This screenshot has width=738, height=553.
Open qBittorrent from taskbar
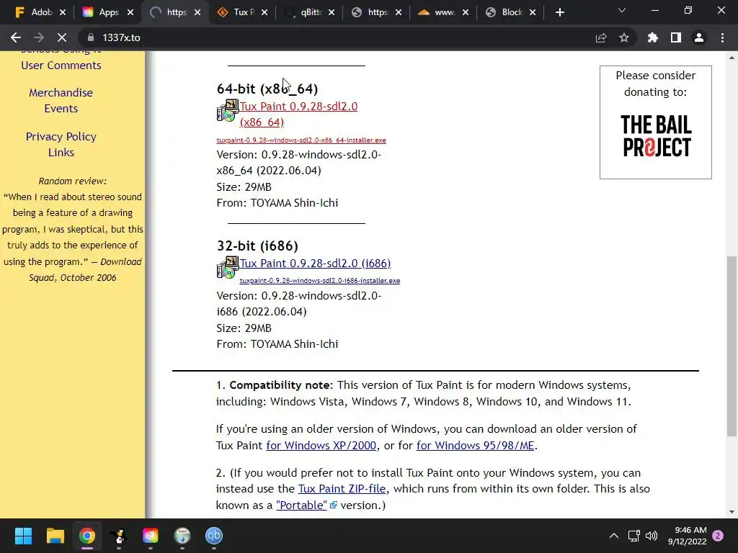213,536
